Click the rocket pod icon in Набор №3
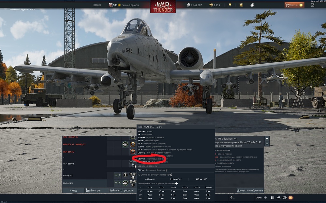 coord(125,175)
